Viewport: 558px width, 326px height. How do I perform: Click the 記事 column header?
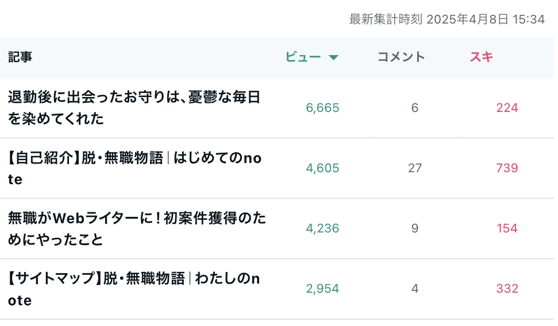20,57
